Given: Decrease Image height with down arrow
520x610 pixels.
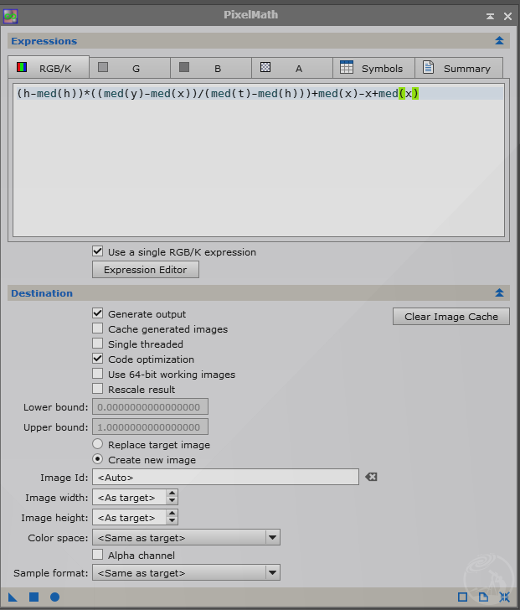Looking at the screenshot, I should pyautogui.click(x=172, y=521).
